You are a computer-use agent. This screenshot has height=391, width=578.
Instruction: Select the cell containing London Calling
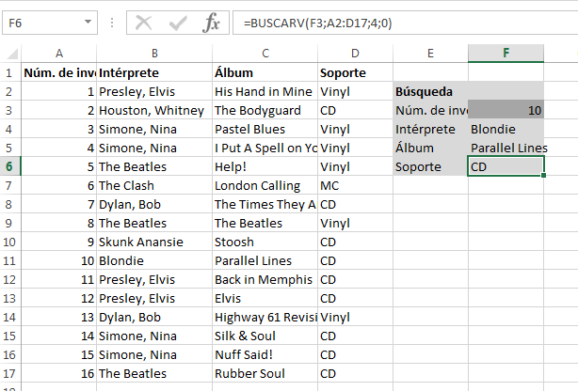click(265, 185)
